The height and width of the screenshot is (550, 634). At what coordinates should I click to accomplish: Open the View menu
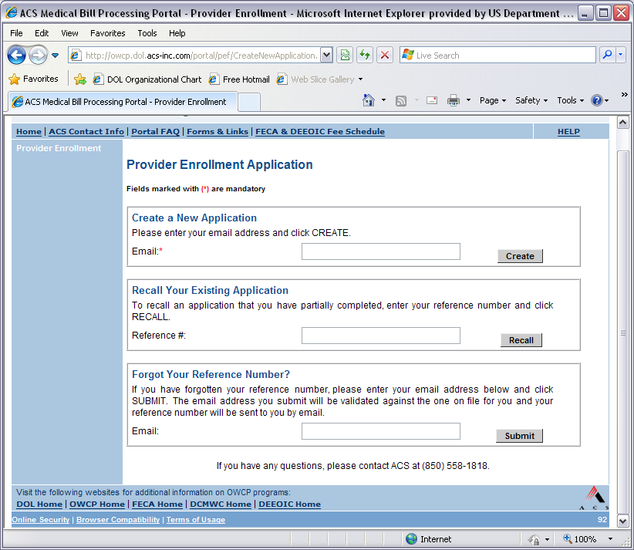tap(69, 33)
